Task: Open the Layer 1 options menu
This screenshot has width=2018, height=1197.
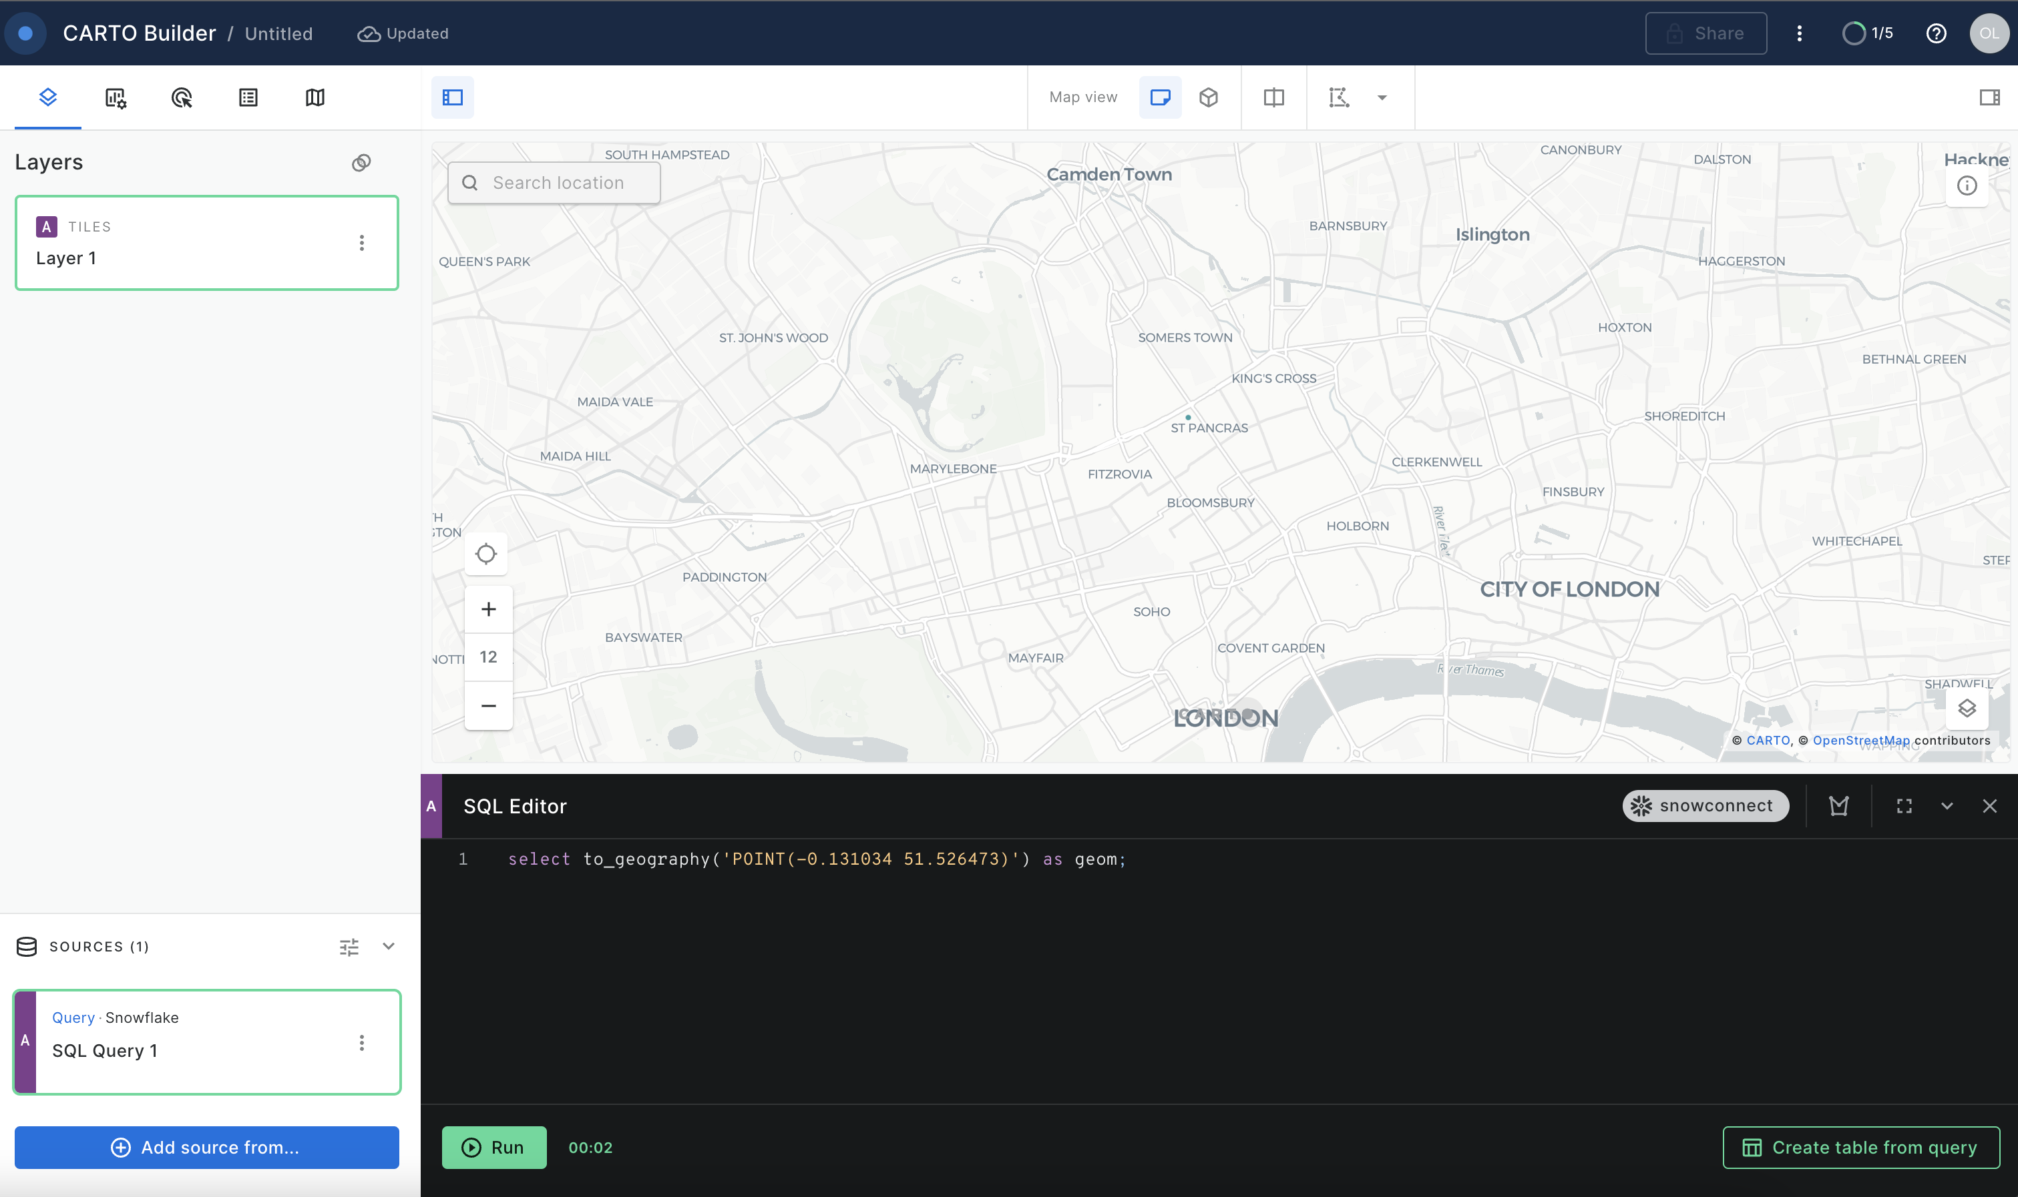Action: 362,242
